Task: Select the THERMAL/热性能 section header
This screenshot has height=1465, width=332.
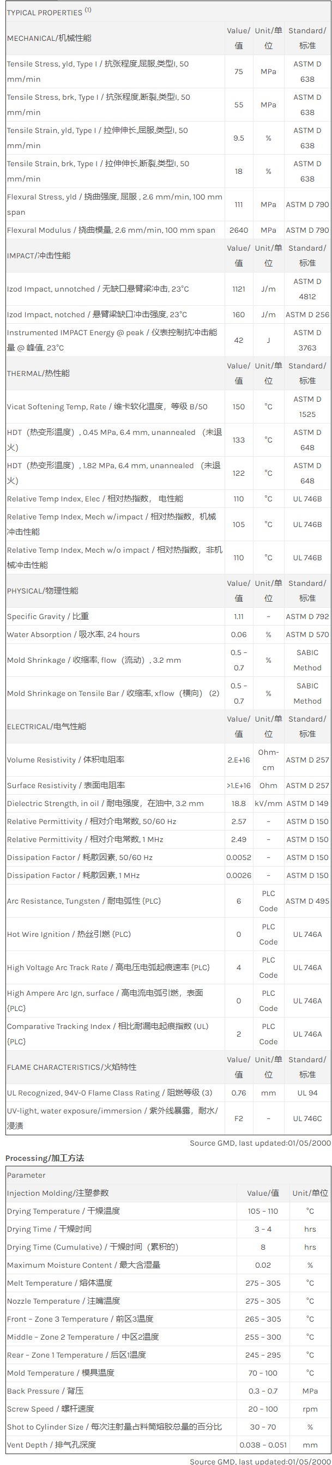Action: [38, 373]
